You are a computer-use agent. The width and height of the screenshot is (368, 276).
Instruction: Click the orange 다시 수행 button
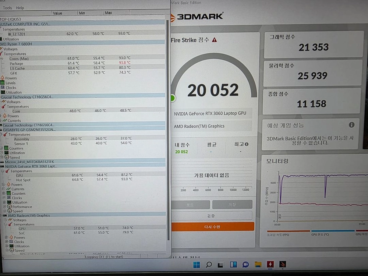(212, 227)
